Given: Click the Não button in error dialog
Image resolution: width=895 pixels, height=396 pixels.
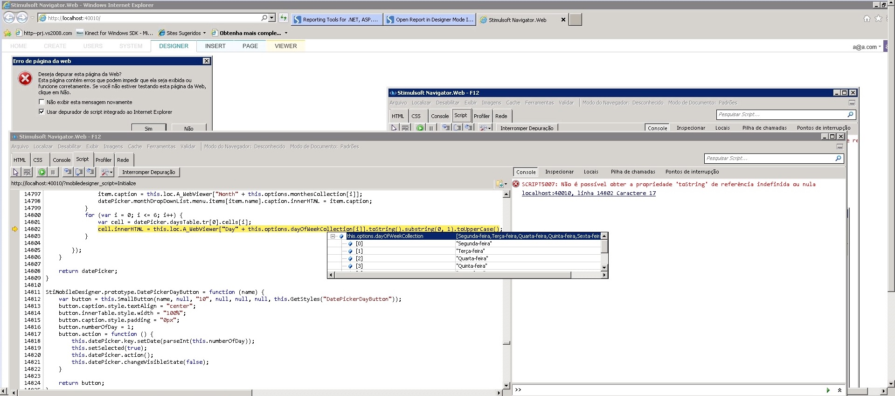Looking at the screenshot, I should point(188,128).
